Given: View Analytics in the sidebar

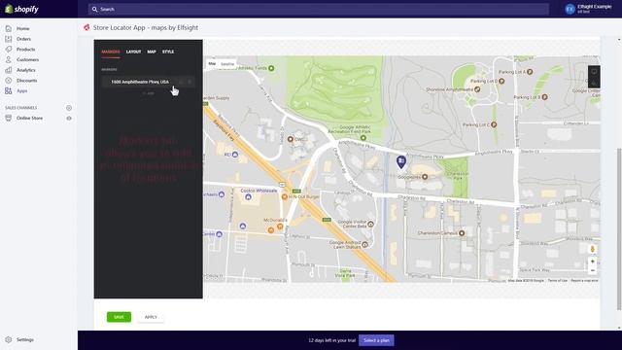Looking at the screenshot, I should click(26, 70).
